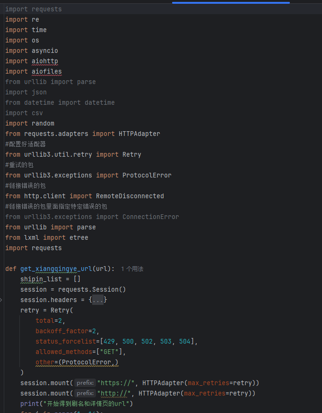Click the etree import name
Image resolution: width=322 pixels, height=413 pixels.
pos(79,237)
